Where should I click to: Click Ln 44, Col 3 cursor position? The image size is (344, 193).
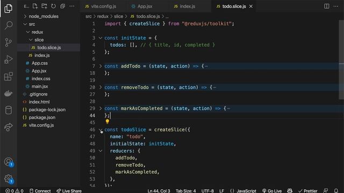point(159,191)
